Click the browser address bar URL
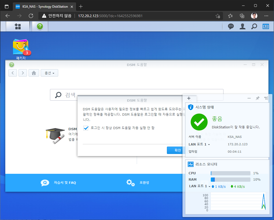Viewport: 274px width, 220px height. tap(110, 16)
